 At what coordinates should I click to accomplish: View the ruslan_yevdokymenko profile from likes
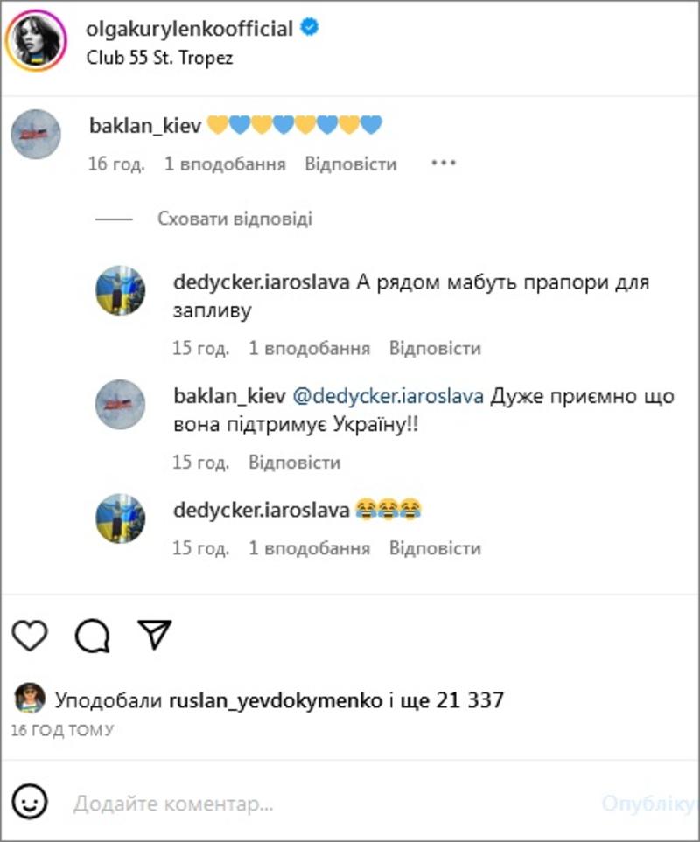tap(276, 700)
